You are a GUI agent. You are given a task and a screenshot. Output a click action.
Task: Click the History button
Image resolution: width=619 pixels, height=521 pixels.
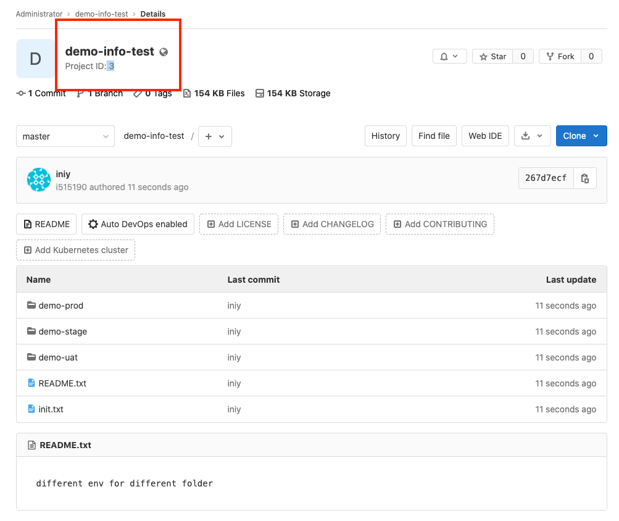(x=385, y=136)
